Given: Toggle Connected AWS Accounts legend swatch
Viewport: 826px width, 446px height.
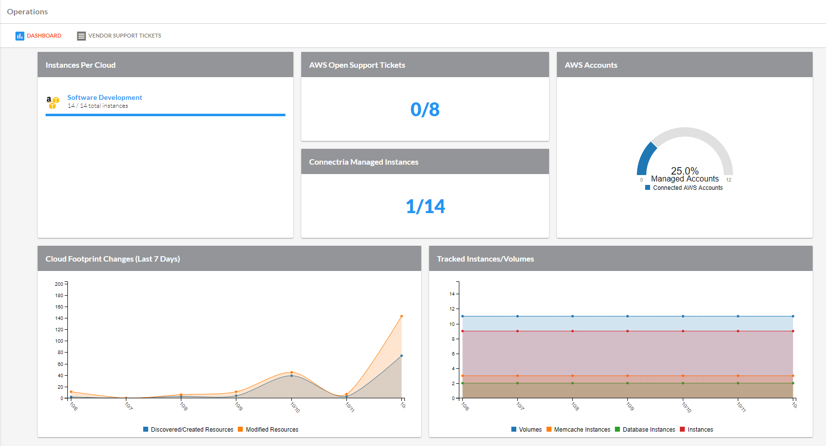Looking at the screenshot, I should (x=648, y=188).
